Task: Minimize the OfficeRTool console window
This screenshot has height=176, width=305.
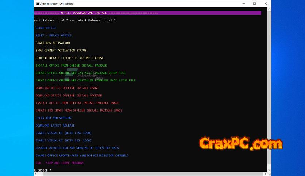Action: click(x=244, y=4)
